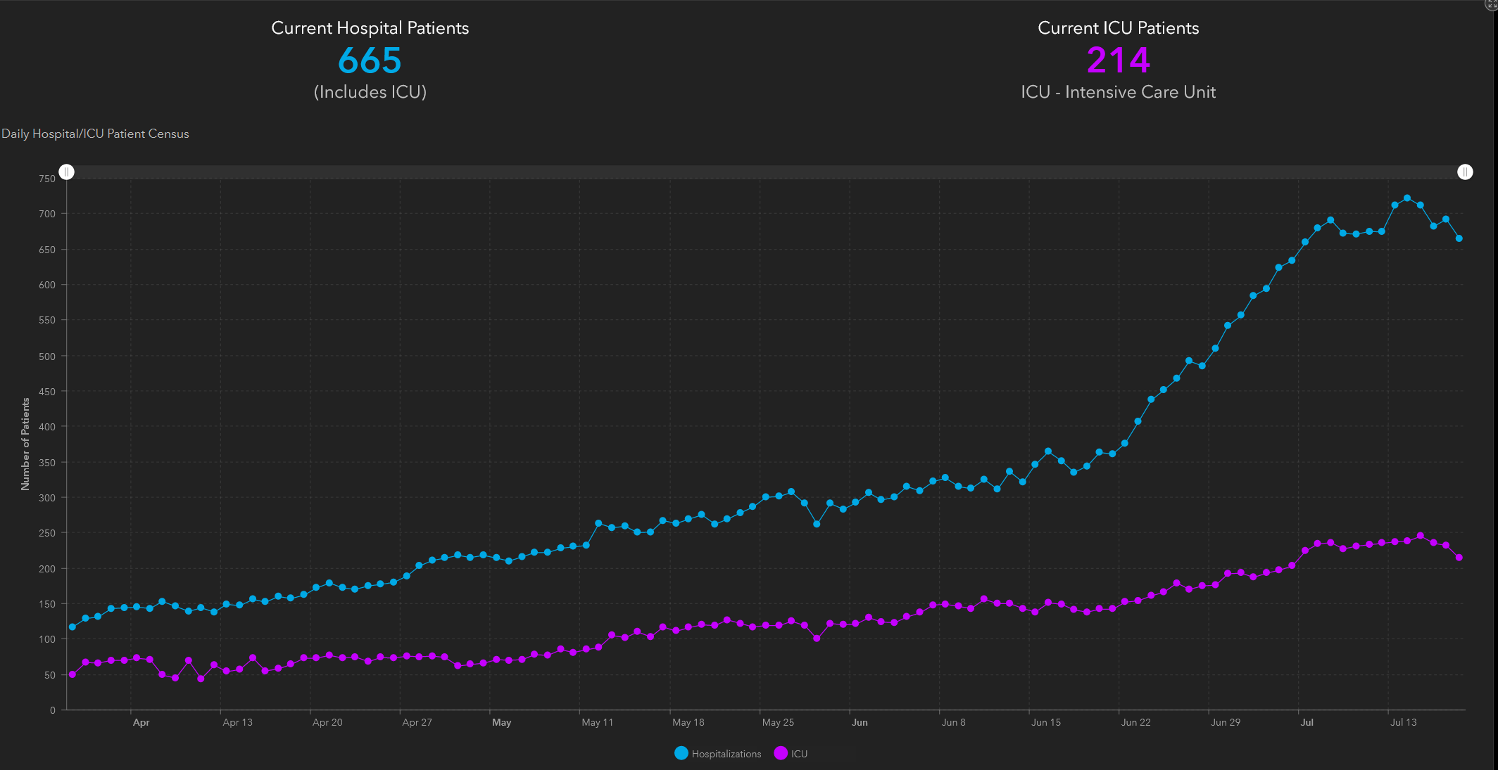1498x770 pixels.
Task: Click the 100 y-axis value
Action: (47, 639)
